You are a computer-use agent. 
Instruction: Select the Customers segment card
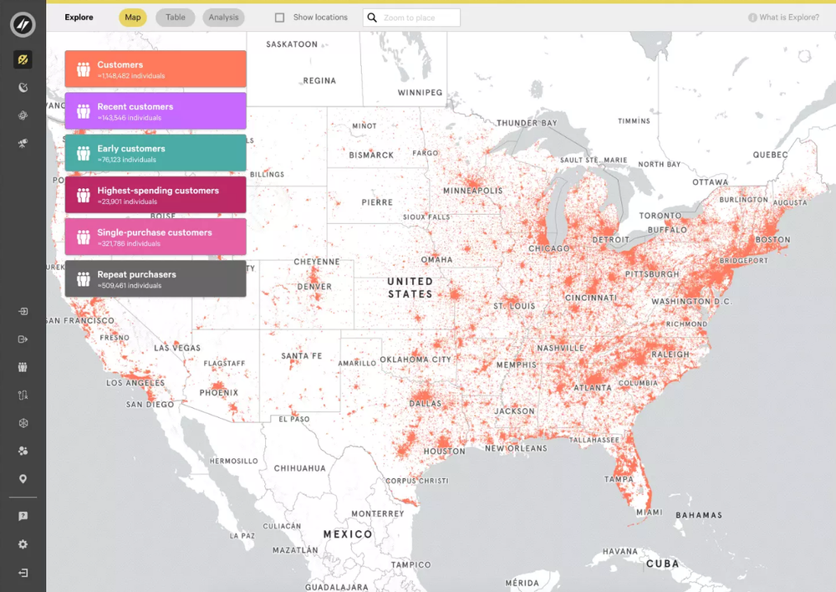point(155,69)
